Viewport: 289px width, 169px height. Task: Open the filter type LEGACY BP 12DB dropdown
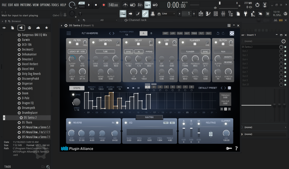click(77, 52)
